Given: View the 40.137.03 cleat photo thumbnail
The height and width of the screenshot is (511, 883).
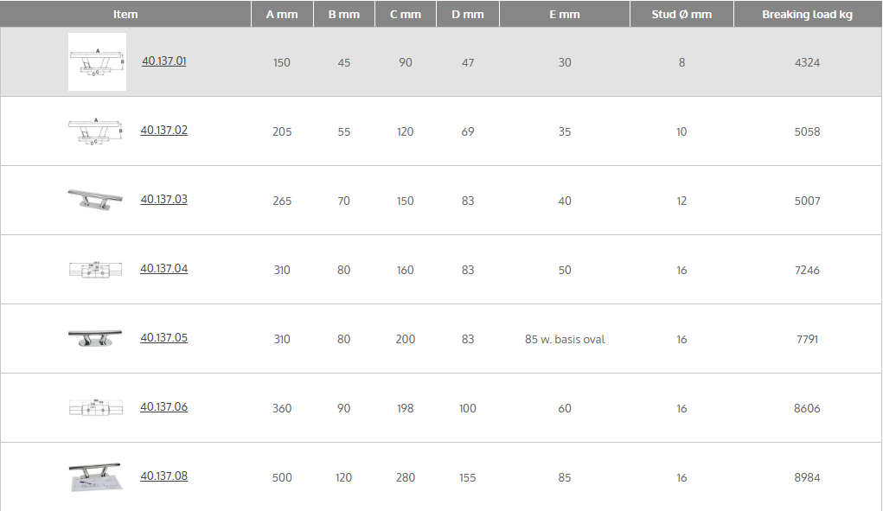Looking at the screenshot, I should 95,199.
